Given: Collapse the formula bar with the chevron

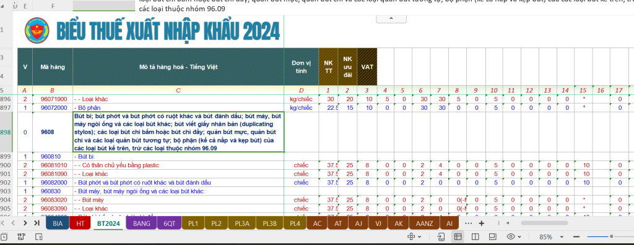Looking at the screenshot, I should 391,19.
